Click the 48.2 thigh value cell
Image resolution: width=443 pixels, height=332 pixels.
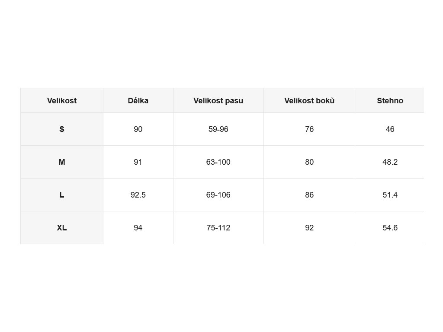coord(390,162)
